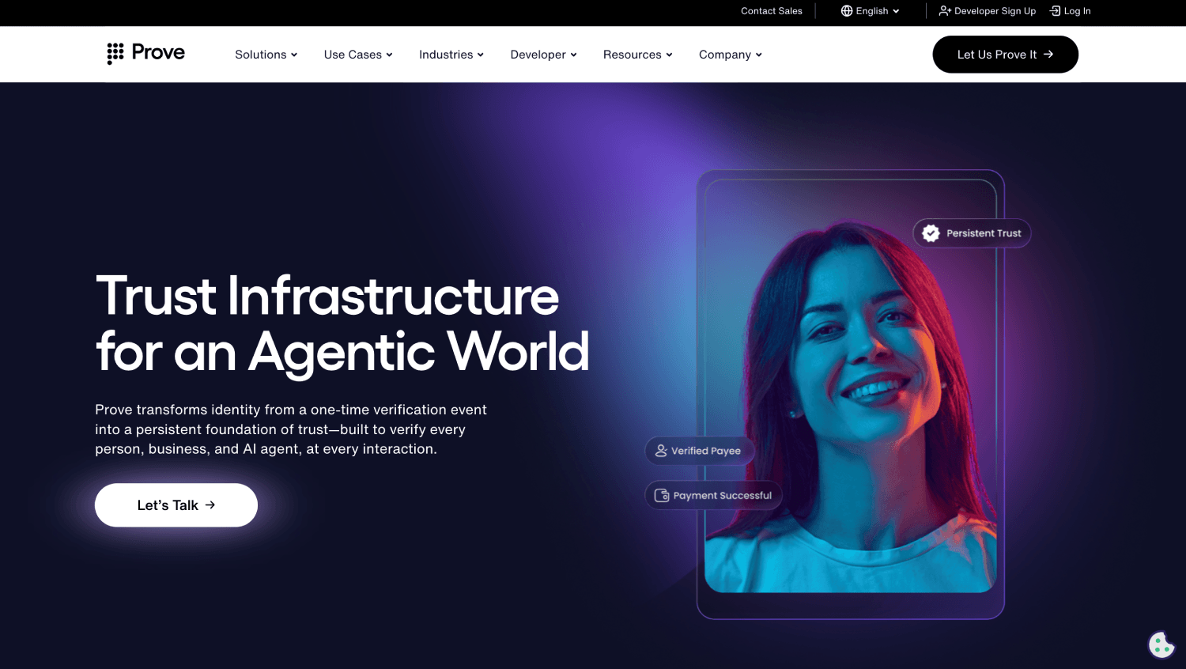Image resolution: width=1186 pixels, height=669 pixels.
Task: Expand the Developer chevron
Action: [x=573, y=55]
